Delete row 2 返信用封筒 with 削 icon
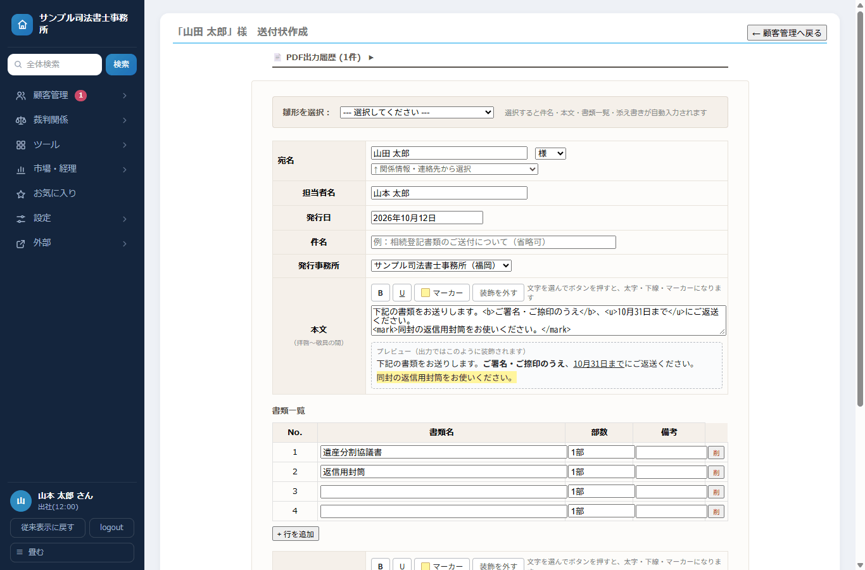The height and width of the screenshot is (570, 865). [716, 472]
